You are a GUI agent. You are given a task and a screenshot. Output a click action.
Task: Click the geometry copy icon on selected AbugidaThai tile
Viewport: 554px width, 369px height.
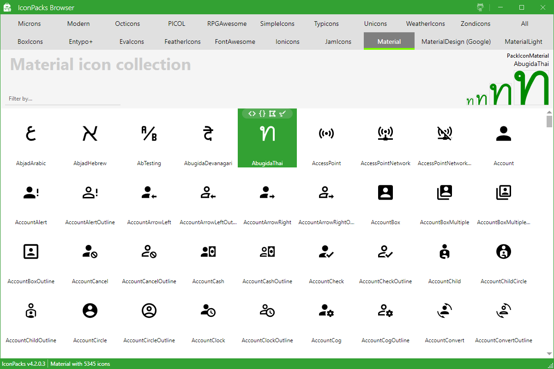click(272, 113)
